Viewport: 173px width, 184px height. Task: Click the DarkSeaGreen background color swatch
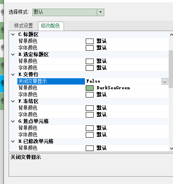click(90, 88)
